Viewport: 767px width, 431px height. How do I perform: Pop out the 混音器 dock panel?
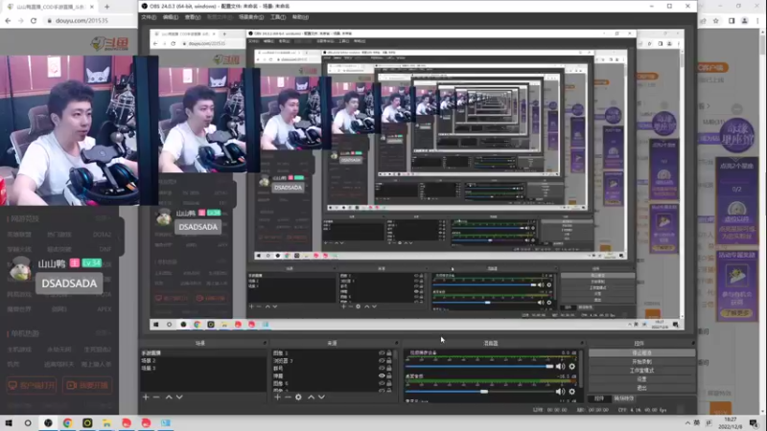[582, 343]
